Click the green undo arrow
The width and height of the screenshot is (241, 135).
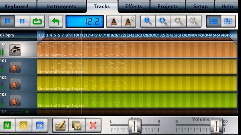click(x=56, y=21)
